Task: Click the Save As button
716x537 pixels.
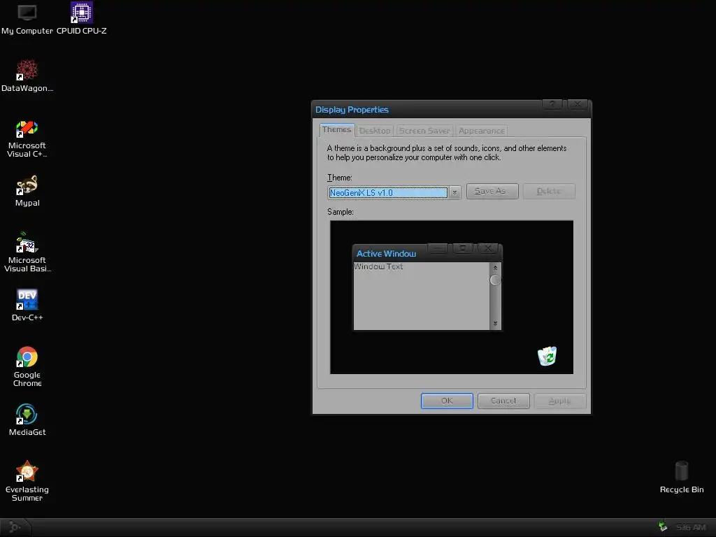Action: coord(492,192)
